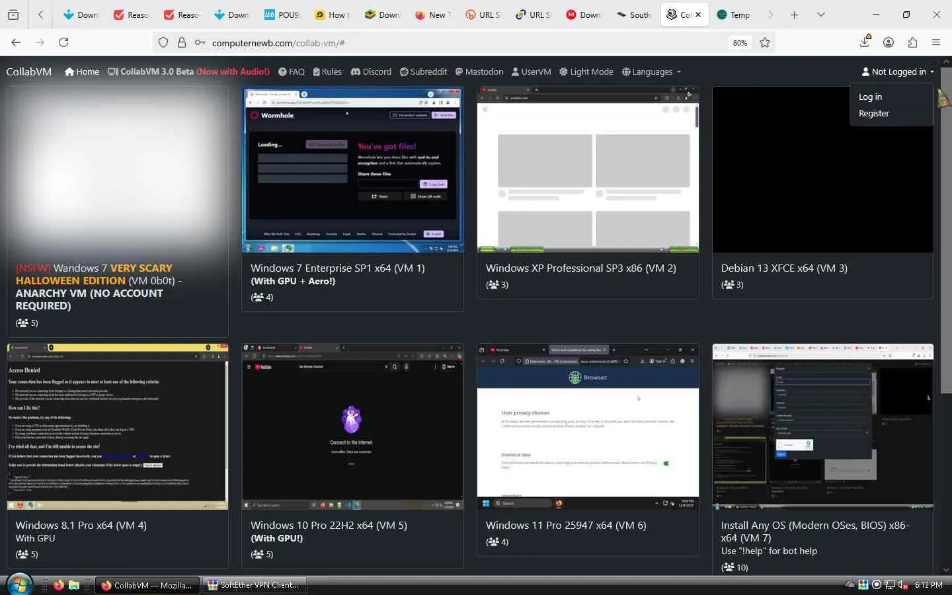Close the active CollabVM tab

(x=698, y=15)
